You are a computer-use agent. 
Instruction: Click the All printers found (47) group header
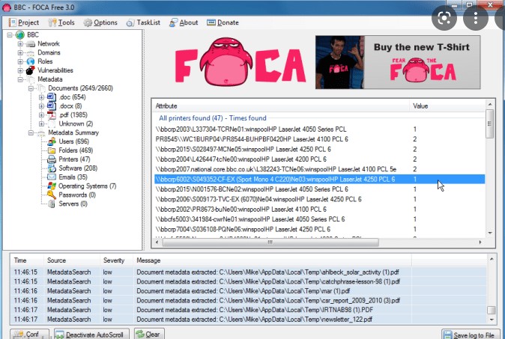213,118
